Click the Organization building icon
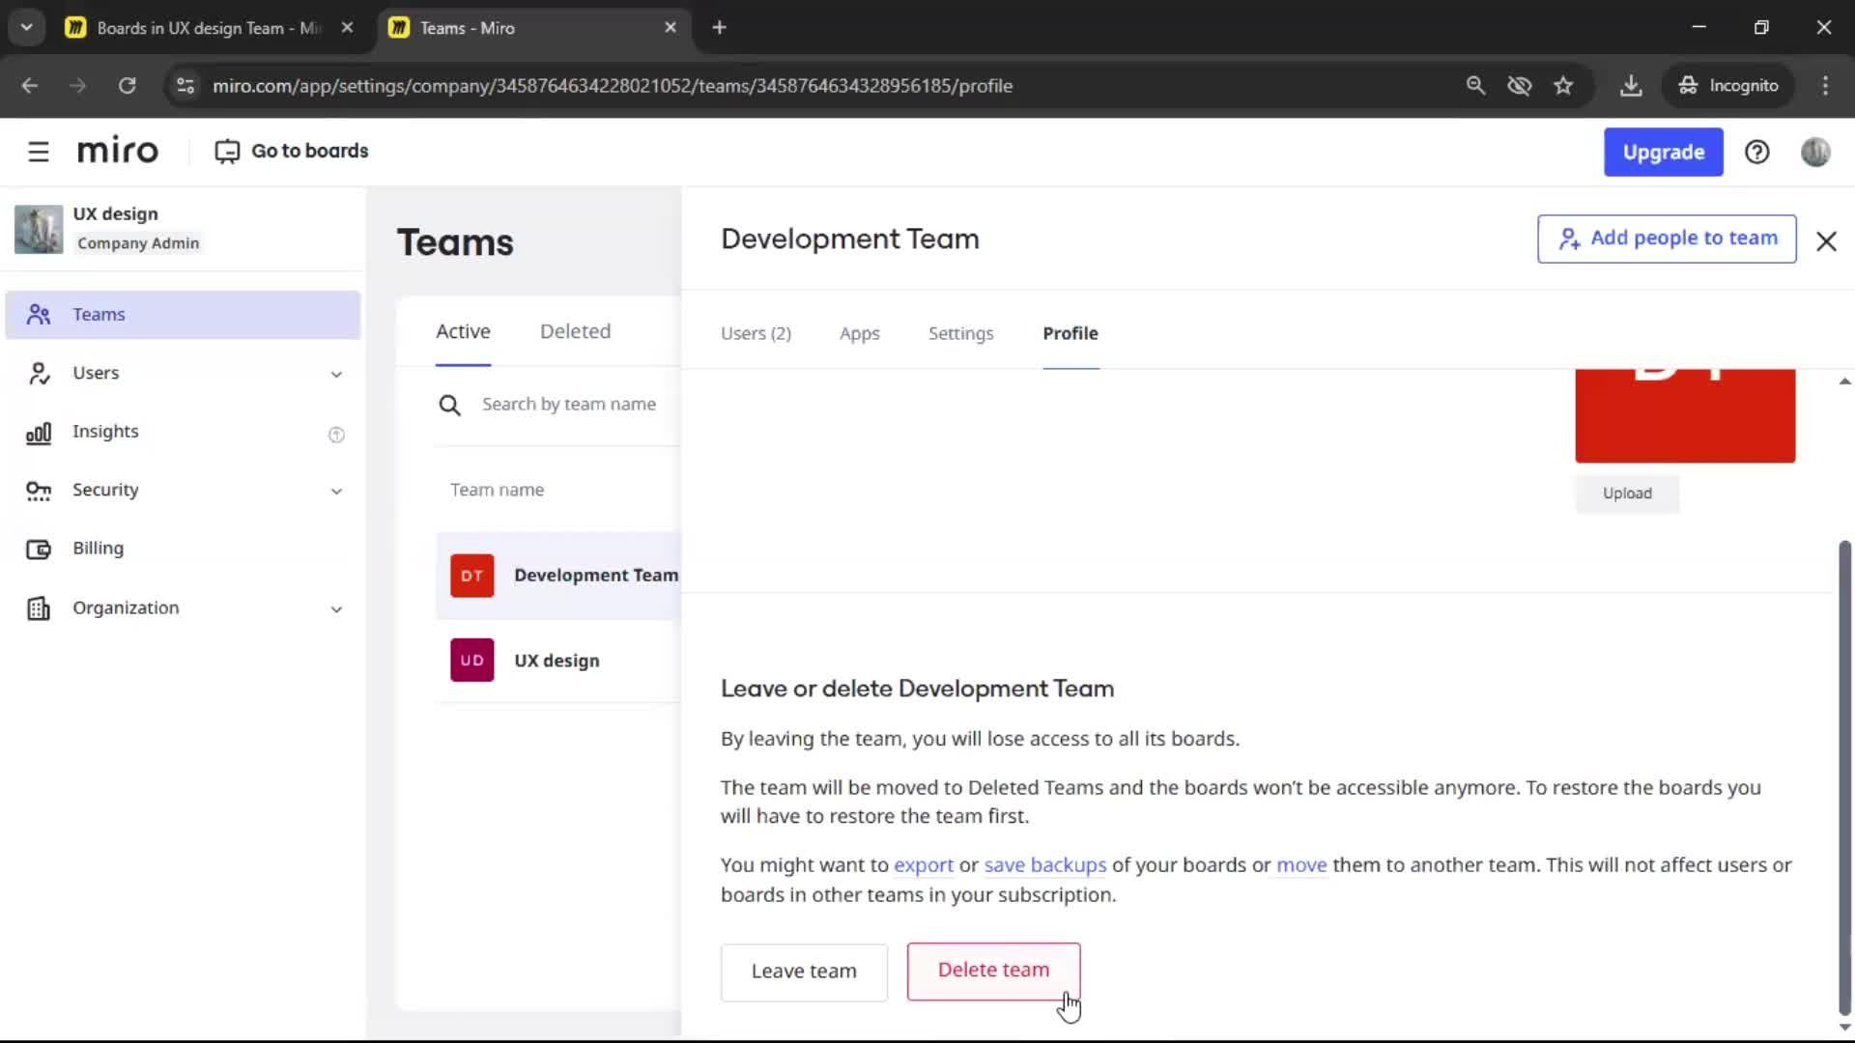 click(x=39, y=608)
